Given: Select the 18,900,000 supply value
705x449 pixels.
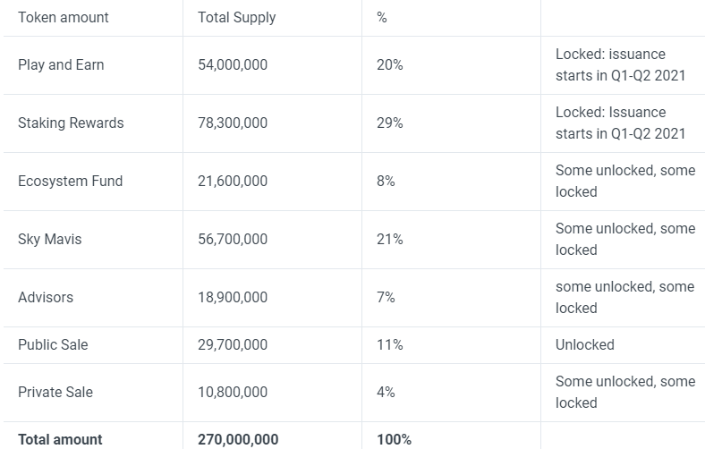Looking at the screenshot, I should coord(233,297).
